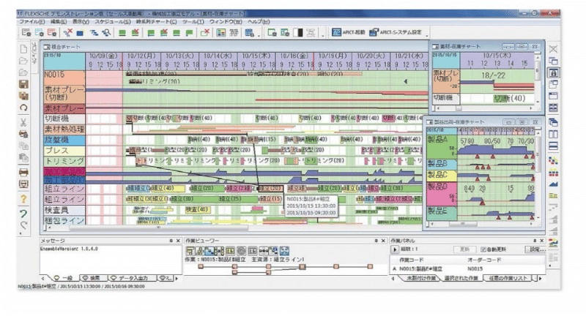Click the APICT-システム設定 toolbar button
The height and width of the screenshot is (316, 586).
(x=396, y=32)
